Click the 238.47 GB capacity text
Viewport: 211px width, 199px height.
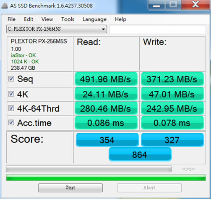(x=23, y=68)
